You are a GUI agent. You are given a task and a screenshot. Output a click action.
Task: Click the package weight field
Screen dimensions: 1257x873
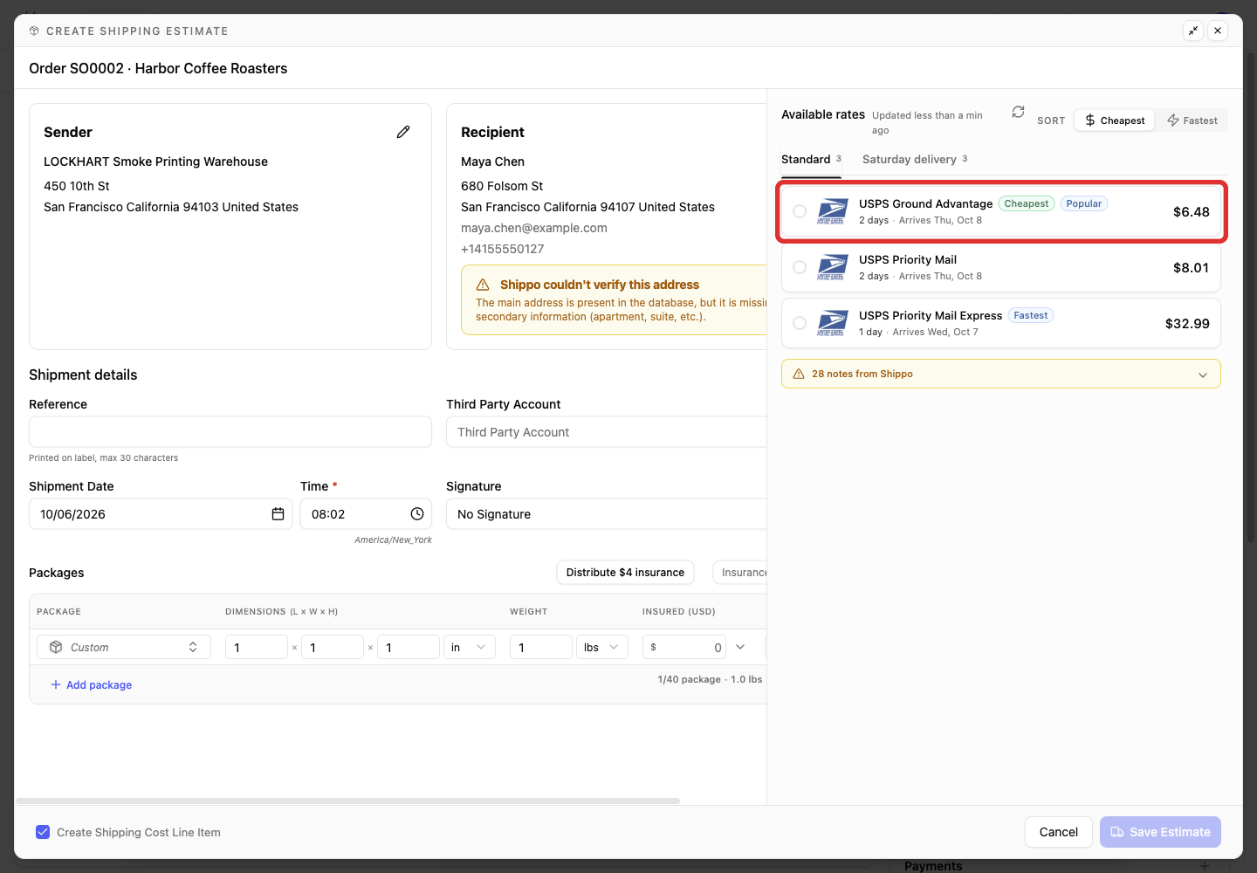[541, 647]
